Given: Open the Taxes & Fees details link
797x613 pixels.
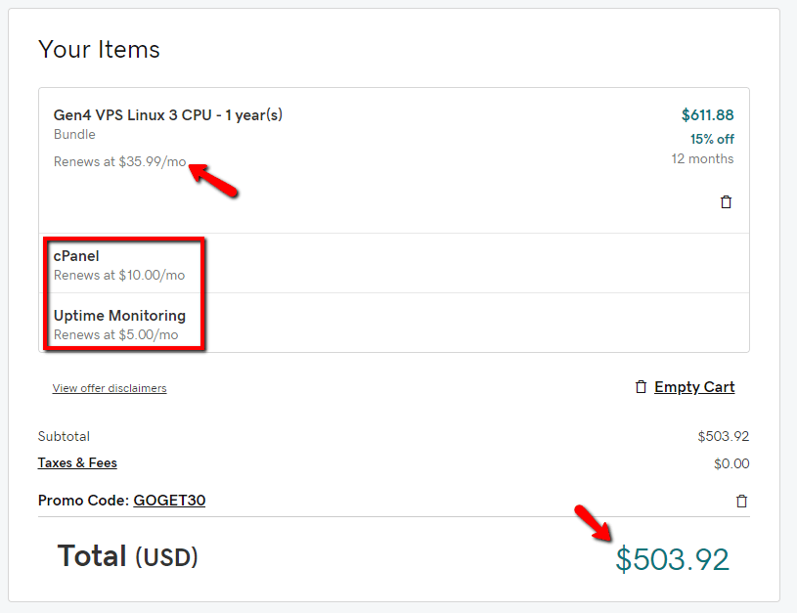Looking at the screenshot, I should [77, 463].
